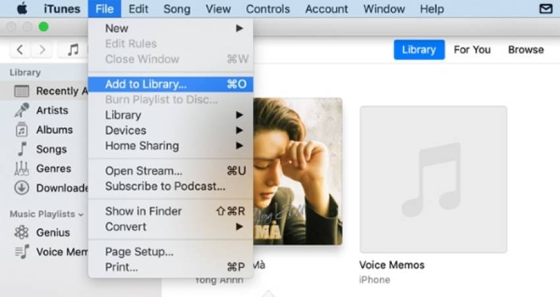Select Albums in the sidebar
This screenshot has height=297, width=560.
pyautogui.click(x=54, y=130)
